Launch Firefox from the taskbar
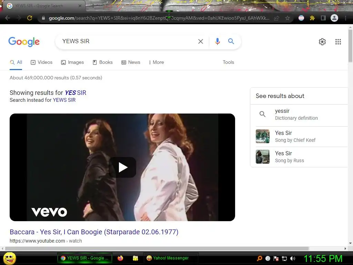Screen dimensions: 353x265 (120, 258)
